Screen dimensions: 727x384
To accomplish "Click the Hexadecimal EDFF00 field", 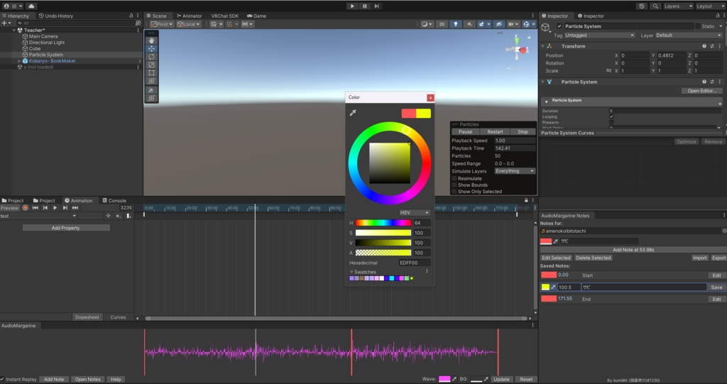I will (415, 263).
